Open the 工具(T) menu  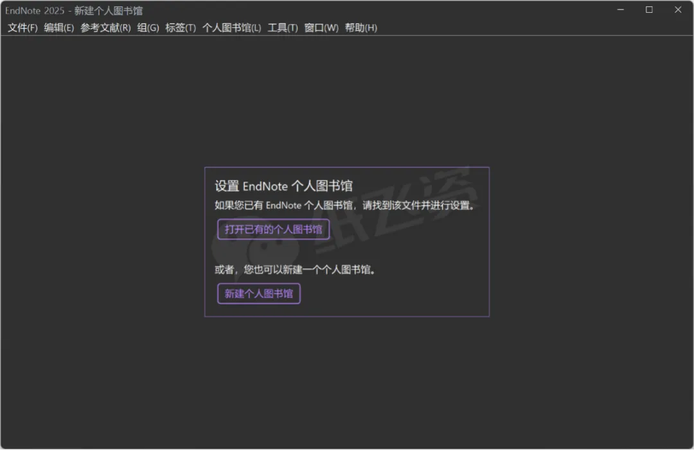(283, 28)
